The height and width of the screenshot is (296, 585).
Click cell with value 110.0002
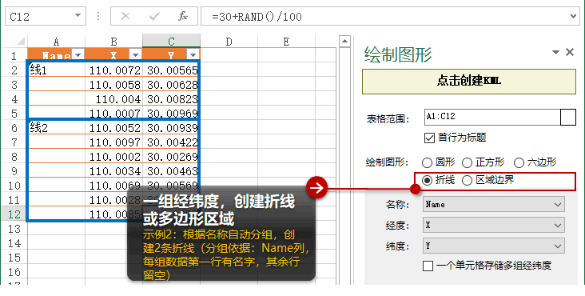pos(113,157)
